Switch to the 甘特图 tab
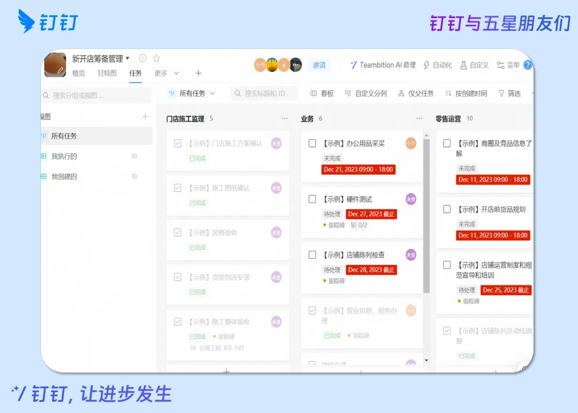This screenshot has height=413, width=578. tap(107, 73)
